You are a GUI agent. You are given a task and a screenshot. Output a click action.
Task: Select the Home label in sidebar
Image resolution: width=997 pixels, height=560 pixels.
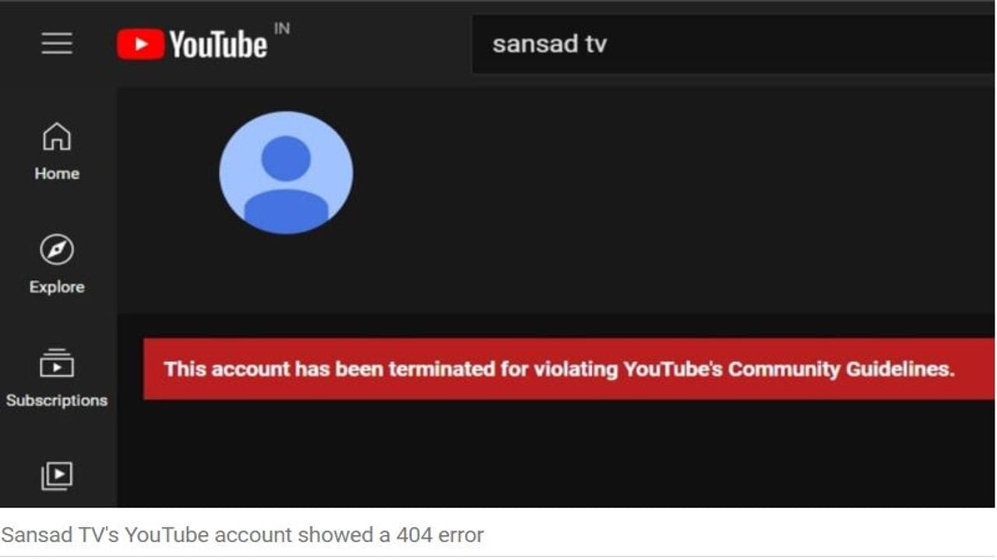coord(57,173)
